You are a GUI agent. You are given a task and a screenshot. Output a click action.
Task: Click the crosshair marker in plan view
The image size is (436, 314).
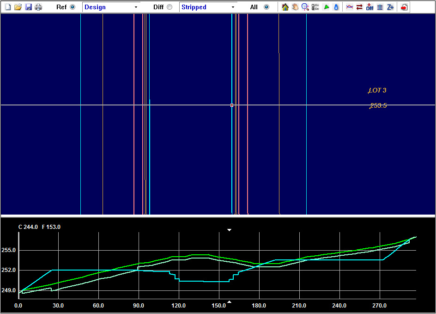pos(232,105)
